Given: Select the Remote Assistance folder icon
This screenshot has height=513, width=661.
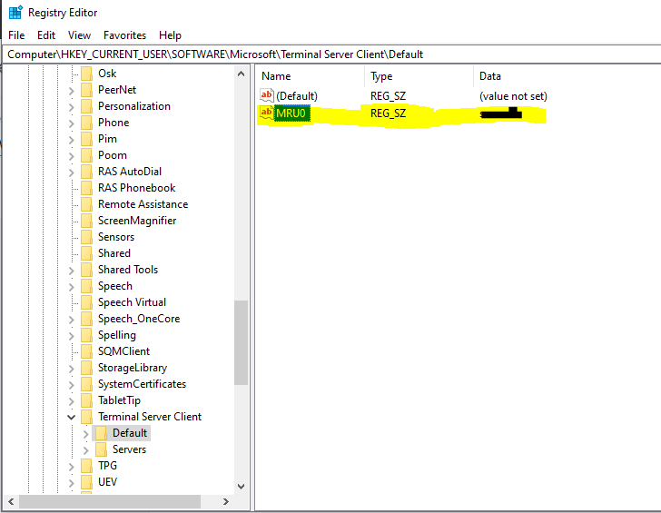Looking at the screenshot, I should 86,204.
